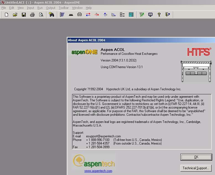
Task: Click the aspenONE logo
Action: tap(84, 52)
